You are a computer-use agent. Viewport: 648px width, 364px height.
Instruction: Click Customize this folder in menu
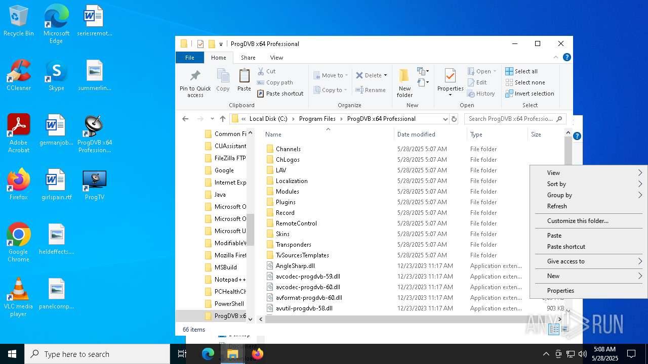[589, 221]
